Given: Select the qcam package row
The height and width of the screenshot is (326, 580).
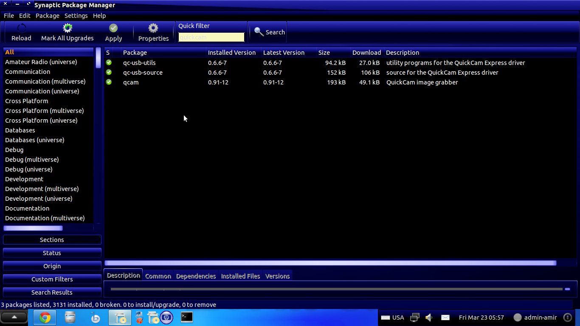Looking at the screenshot, I should coord(340,82).
